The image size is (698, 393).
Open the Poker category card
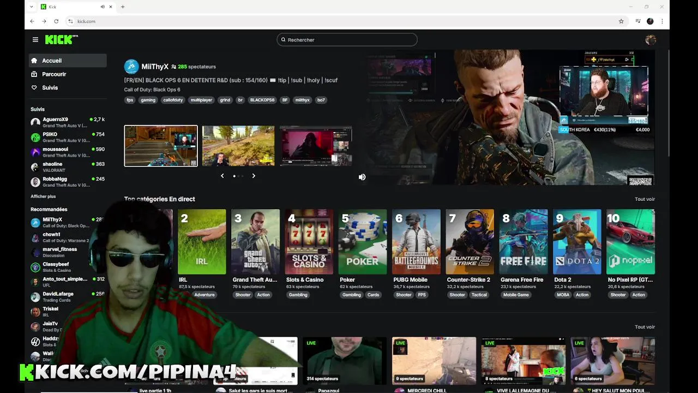tap(363, 242)
